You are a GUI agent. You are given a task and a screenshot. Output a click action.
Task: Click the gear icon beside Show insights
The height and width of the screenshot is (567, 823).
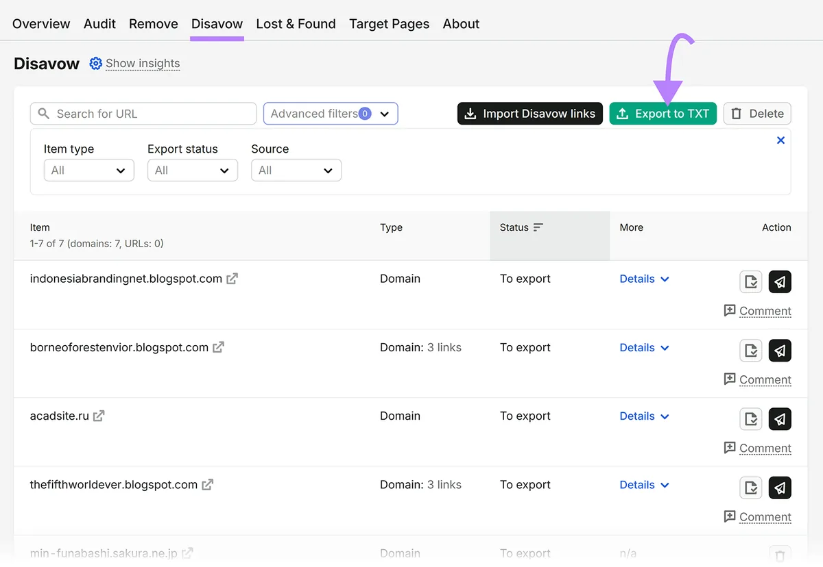96,64
